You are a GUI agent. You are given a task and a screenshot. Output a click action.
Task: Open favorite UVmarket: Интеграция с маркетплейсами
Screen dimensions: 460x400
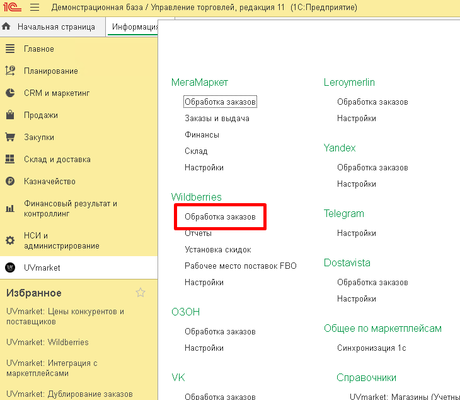(52, 368)
